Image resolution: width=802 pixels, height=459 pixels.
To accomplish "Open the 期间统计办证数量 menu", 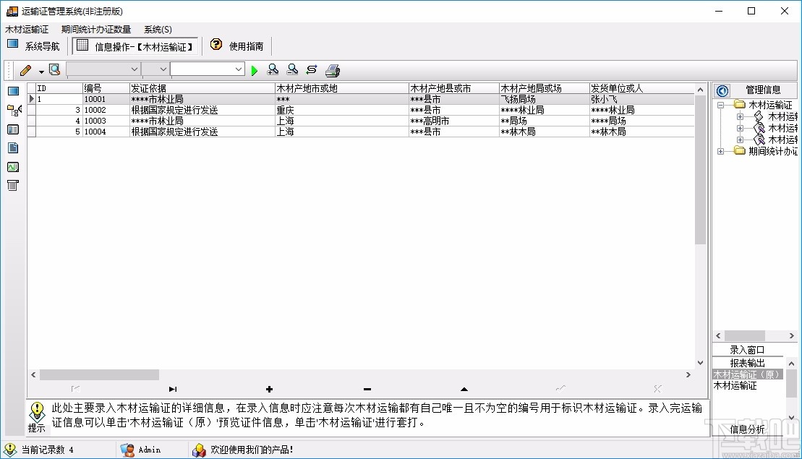I will [96, 30].
